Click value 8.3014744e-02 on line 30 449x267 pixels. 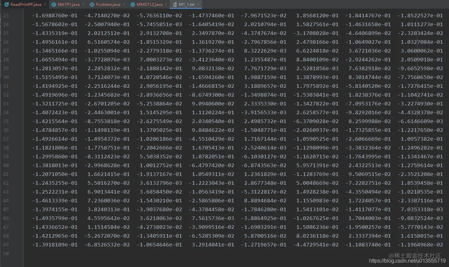click(x=370, y=77)
